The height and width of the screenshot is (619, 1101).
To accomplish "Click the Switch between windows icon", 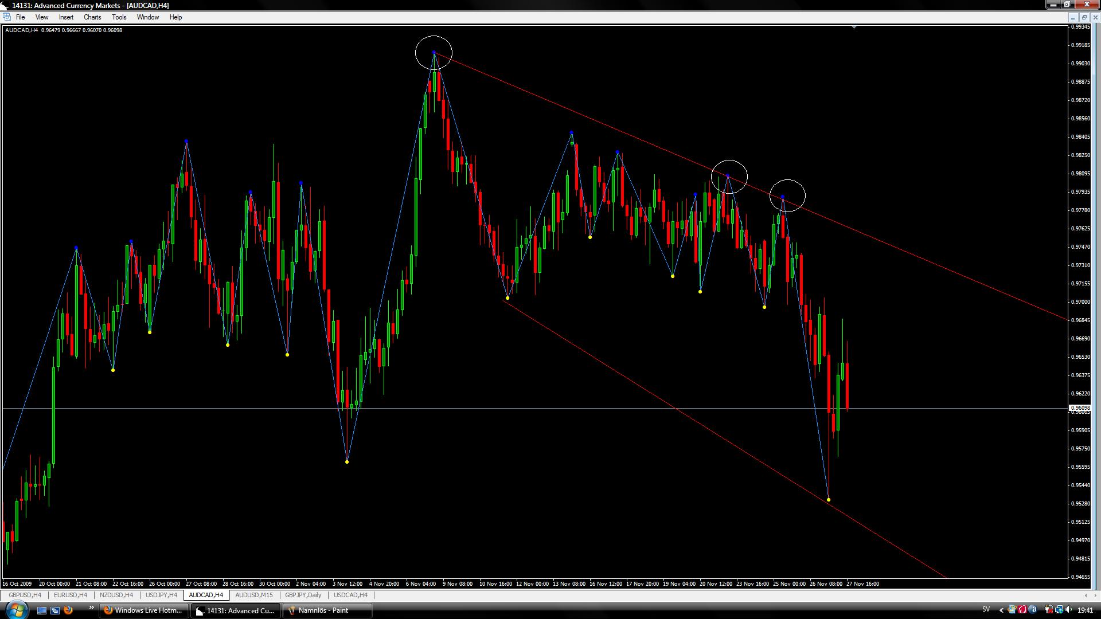I will click(x=55, y=610).
